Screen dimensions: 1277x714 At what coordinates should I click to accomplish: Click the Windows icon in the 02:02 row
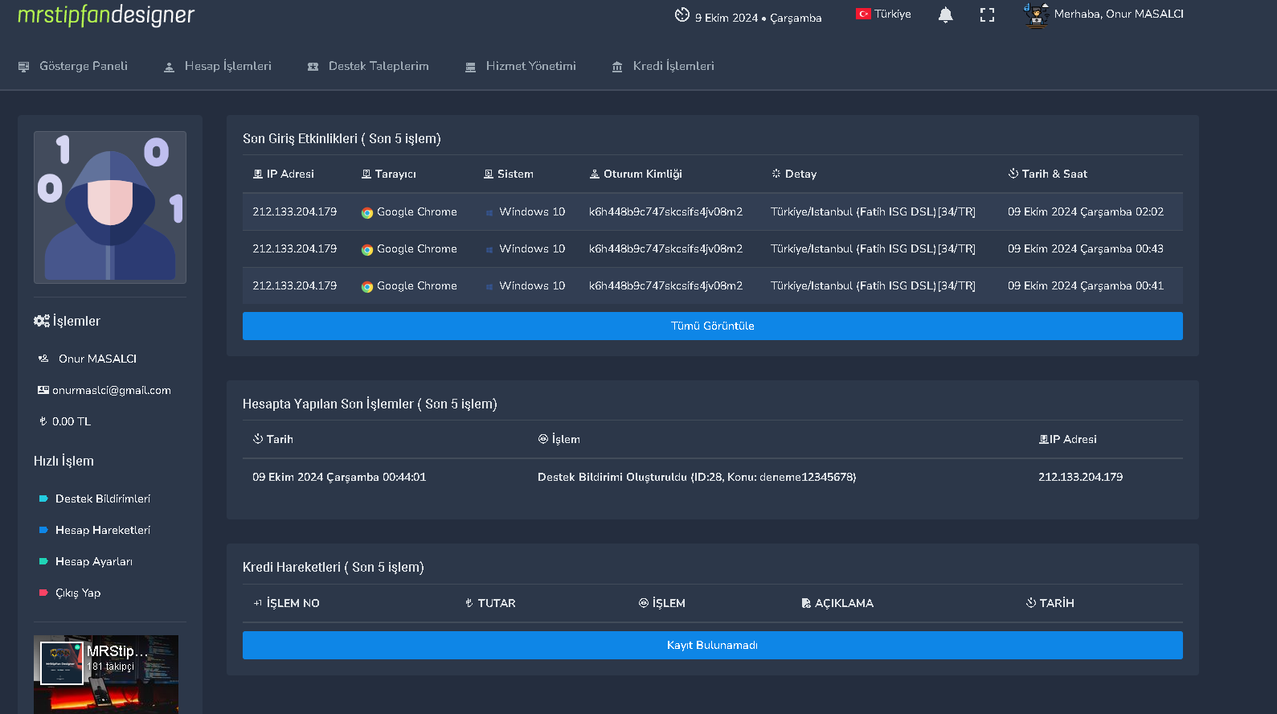(x=489, y=213)
